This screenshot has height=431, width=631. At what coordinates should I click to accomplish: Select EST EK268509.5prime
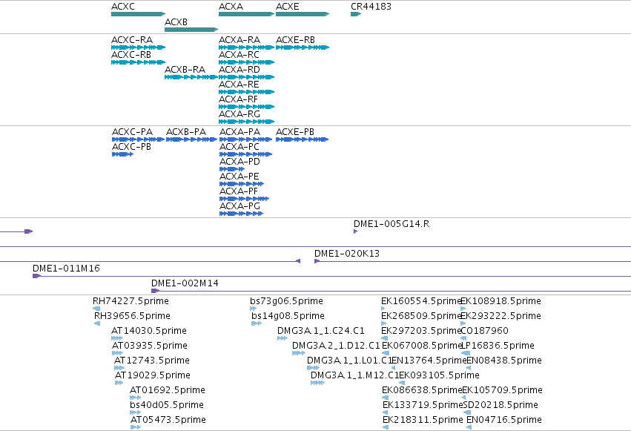[x=383, y=324]
